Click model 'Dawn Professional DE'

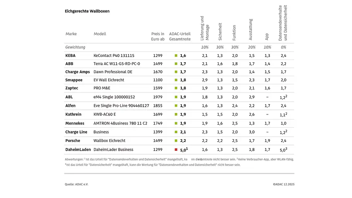click(113, 72)
